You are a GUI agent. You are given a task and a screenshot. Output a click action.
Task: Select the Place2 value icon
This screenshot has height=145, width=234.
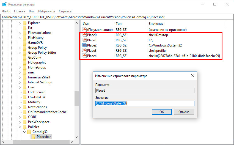click(84, 45)
